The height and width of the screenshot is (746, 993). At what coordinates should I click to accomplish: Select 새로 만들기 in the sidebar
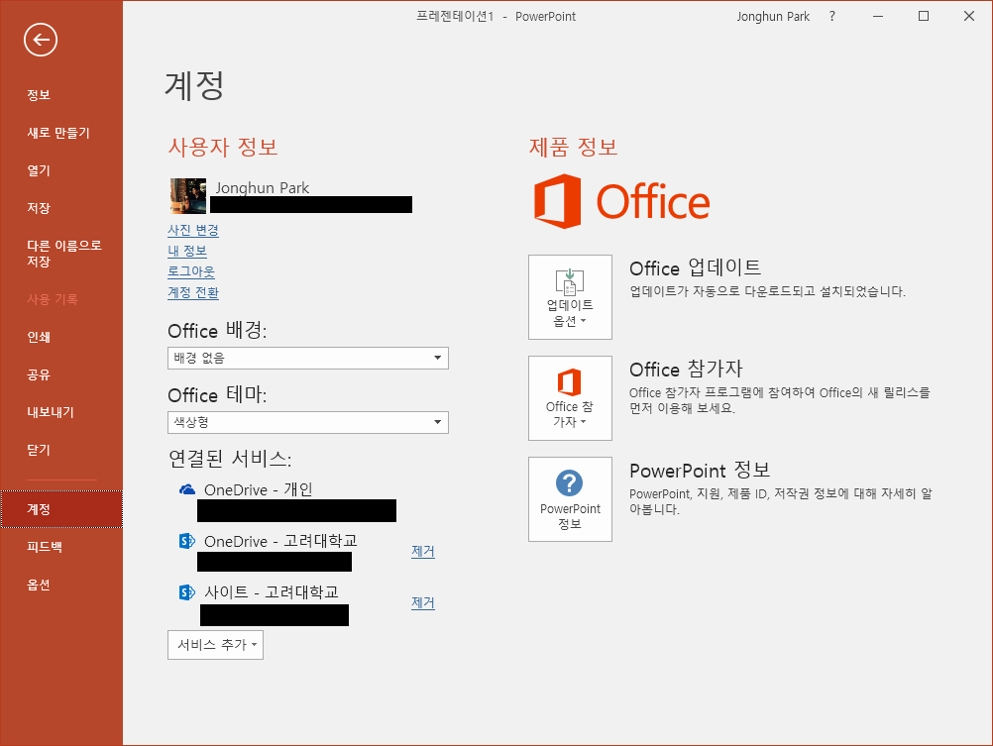pos(58,133)
